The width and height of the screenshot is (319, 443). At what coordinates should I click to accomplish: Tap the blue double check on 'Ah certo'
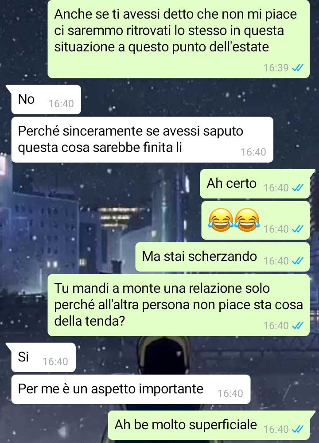point(297,187)
